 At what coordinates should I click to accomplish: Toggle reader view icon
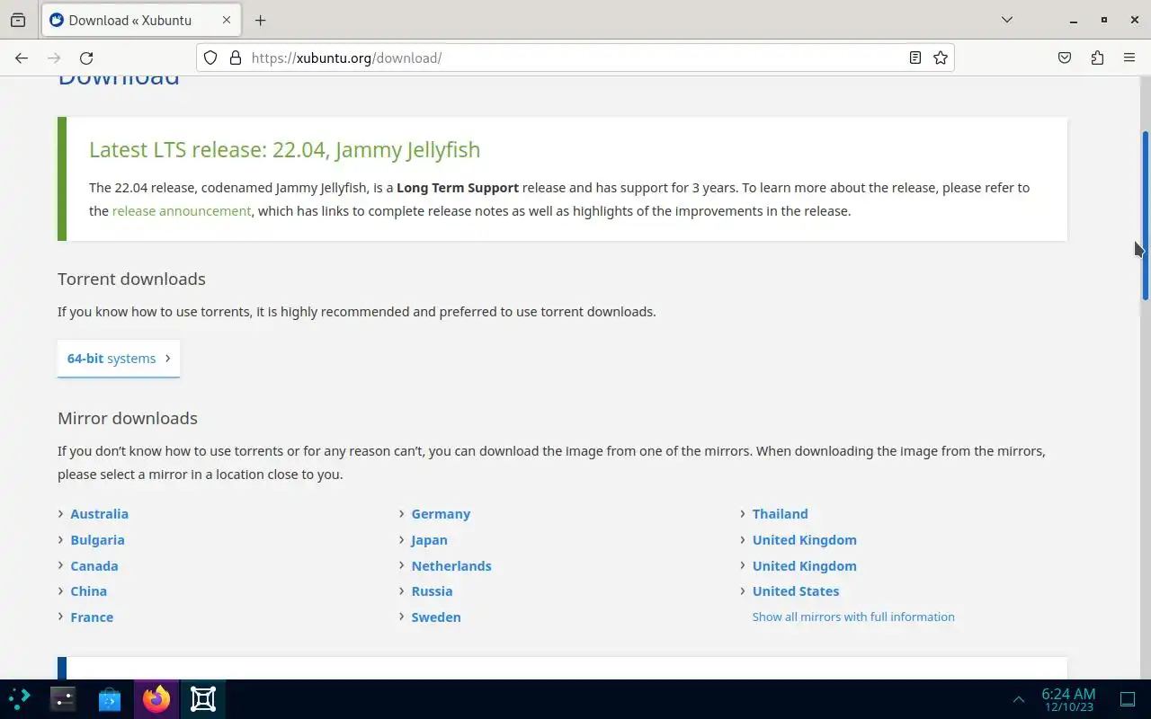tap(915, 58)
